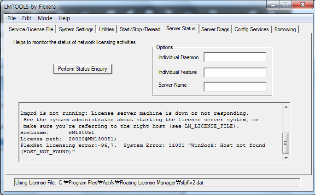Go to Start/Stop/Reread tab

pyautogui.click(x=140, y=29)
